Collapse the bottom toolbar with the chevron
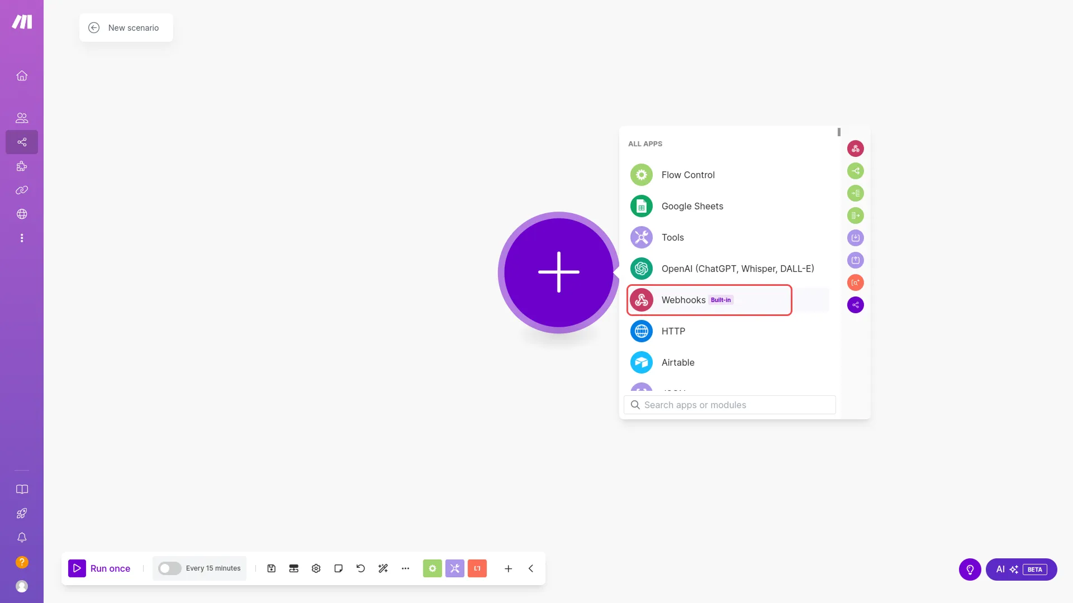Image resolution: width=1073 pixels, height=603 pixels. 530,568
